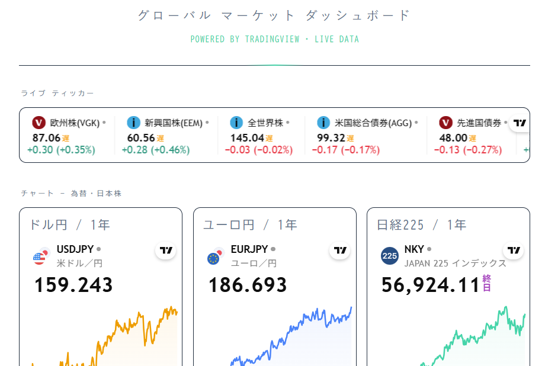This screenshot has height=366, width=545.
Task: Click the TradingView logo in ticker tape
Action: point(520,123)
